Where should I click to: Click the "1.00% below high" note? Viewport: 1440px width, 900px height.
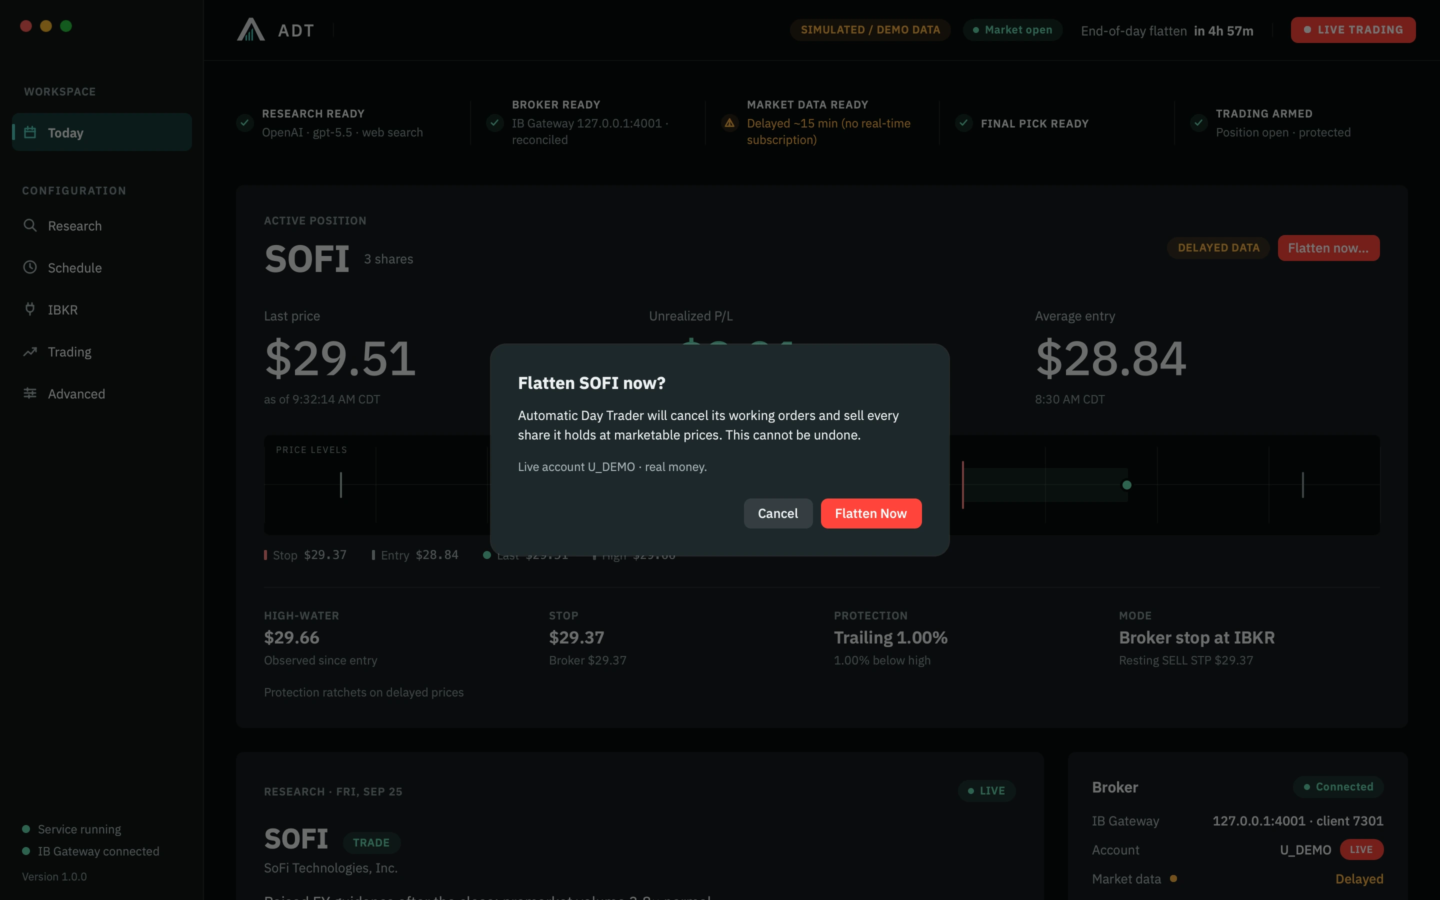click(x=882, y=660)
